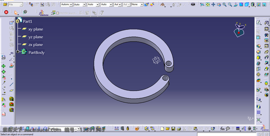Screen dimensions: 270x136
Task: Select the Hole tool icon
Action: tap(266, 46)
